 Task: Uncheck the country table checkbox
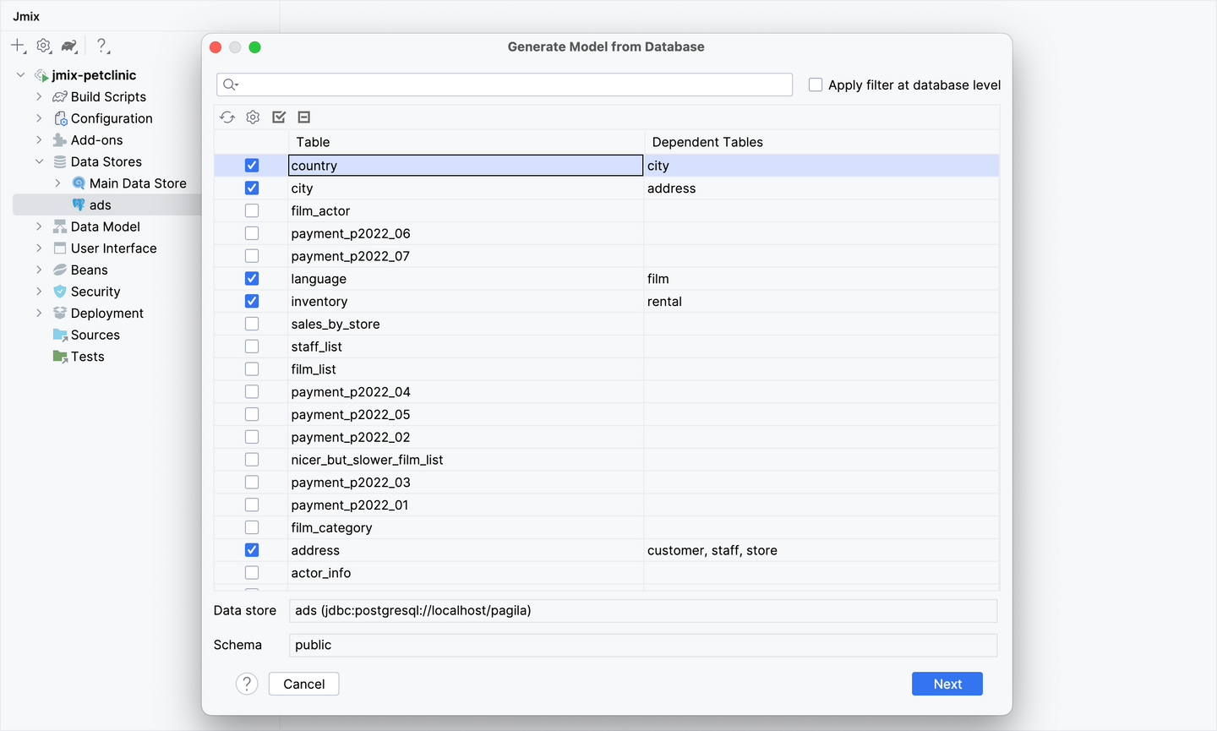click(x=252, y=166)
